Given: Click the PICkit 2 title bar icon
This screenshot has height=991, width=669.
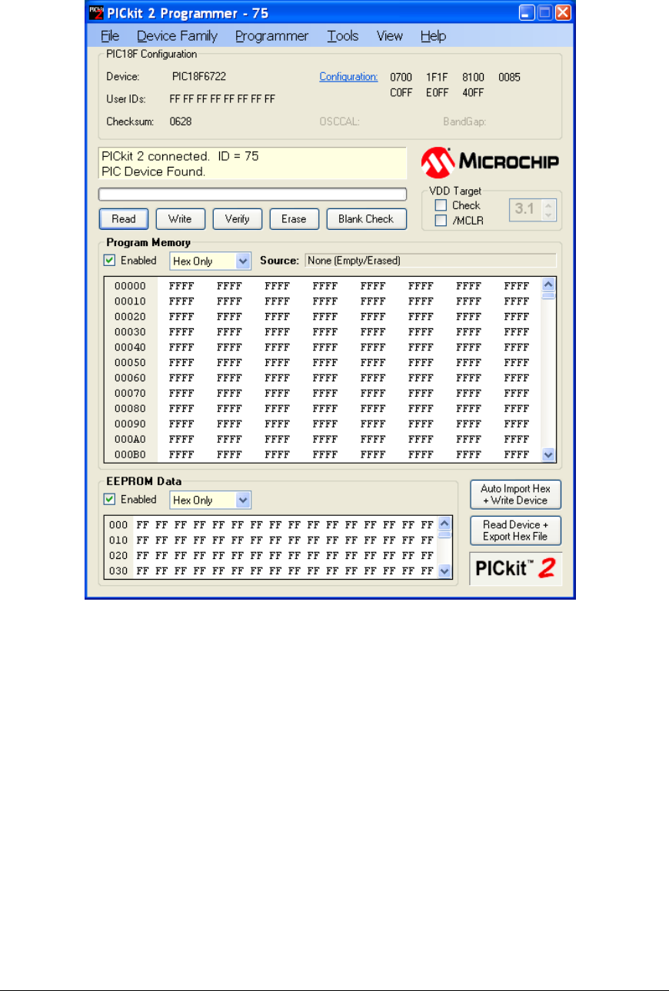Looking at the screenshot, I should (96, 13).
